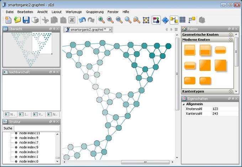Click the Übersicht overview thumbnail
The image size is (242, 167).
[31, 49]
